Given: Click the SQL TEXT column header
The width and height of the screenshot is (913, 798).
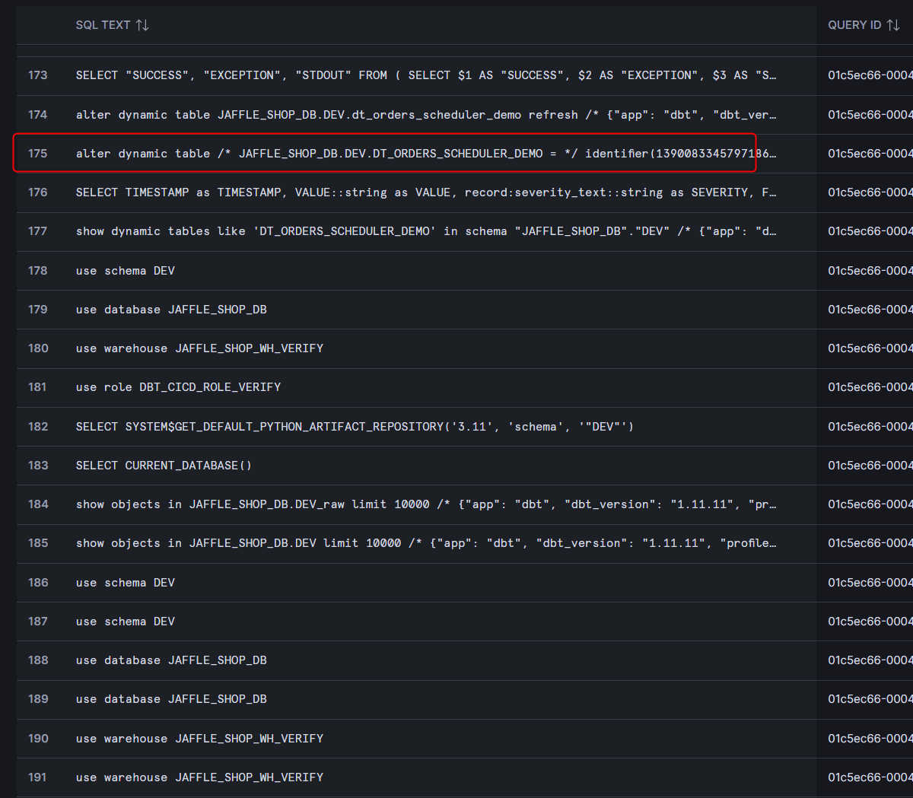Looking at the screenshot, I should tap(103, 25).
